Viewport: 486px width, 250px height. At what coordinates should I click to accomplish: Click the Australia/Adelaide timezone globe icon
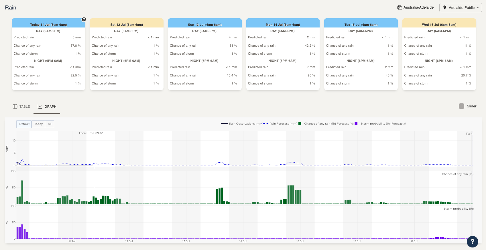tap(400, 7)
